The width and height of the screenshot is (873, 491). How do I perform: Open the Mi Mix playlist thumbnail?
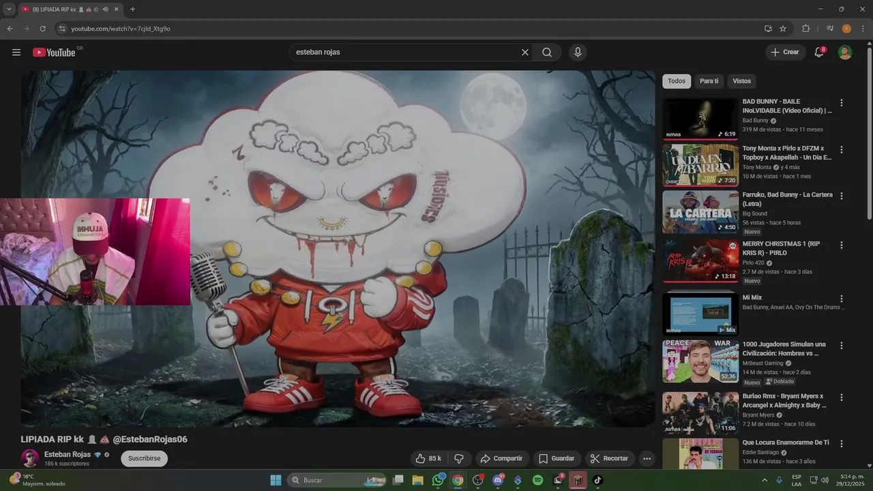tap(700, 314)
